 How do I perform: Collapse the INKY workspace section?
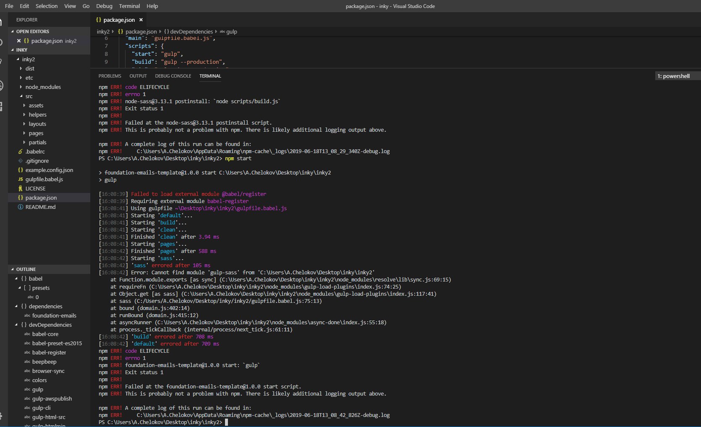pos(13,50)
